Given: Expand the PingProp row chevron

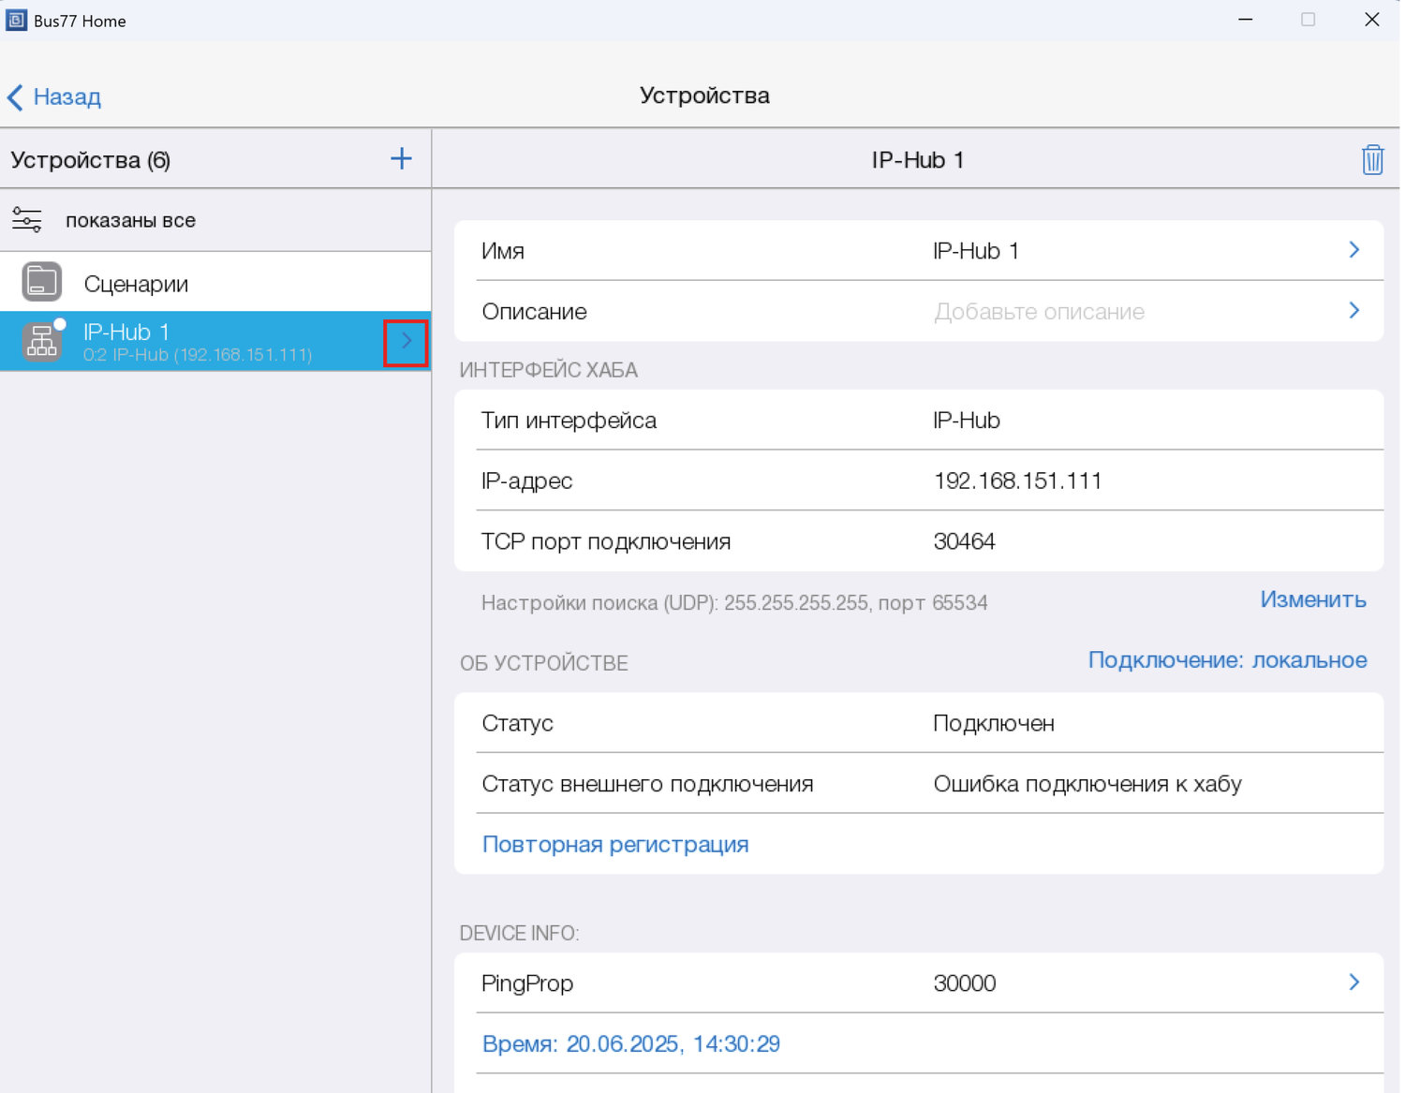Looking at the screenshot, I should click(1353, 982).
